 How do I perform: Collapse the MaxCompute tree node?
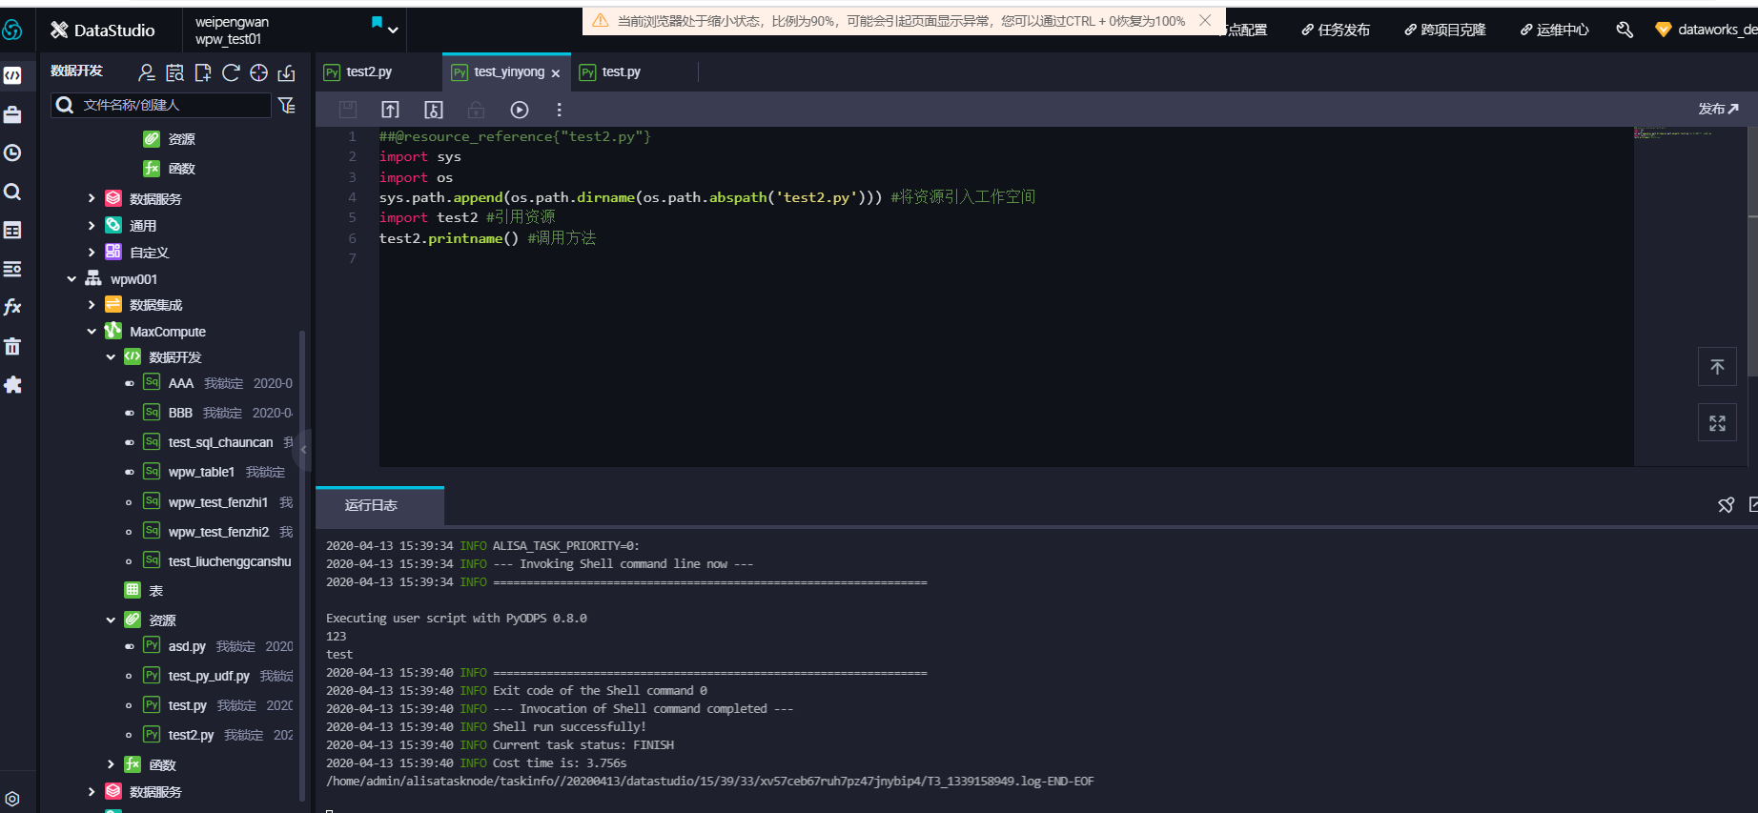pyautogui.click(x=92, y=332)
